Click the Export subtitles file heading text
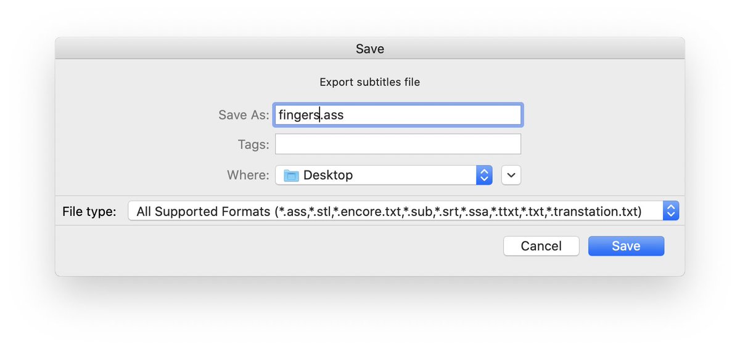Viewport: 740px width, 349px height. point(370,82)
